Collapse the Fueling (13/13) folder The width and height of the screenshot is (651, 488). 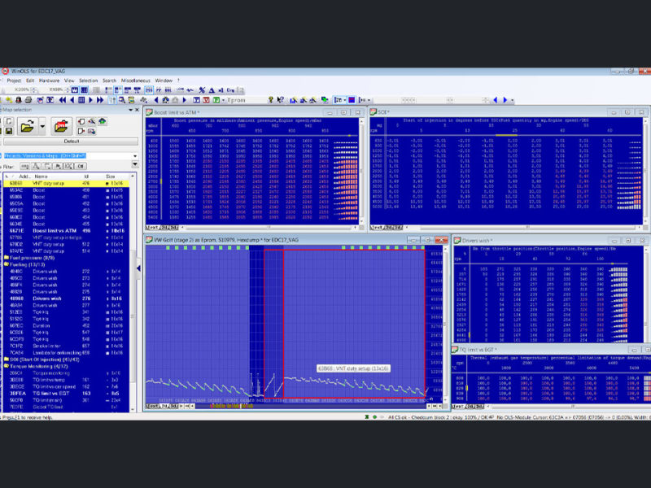coord(7,264)
